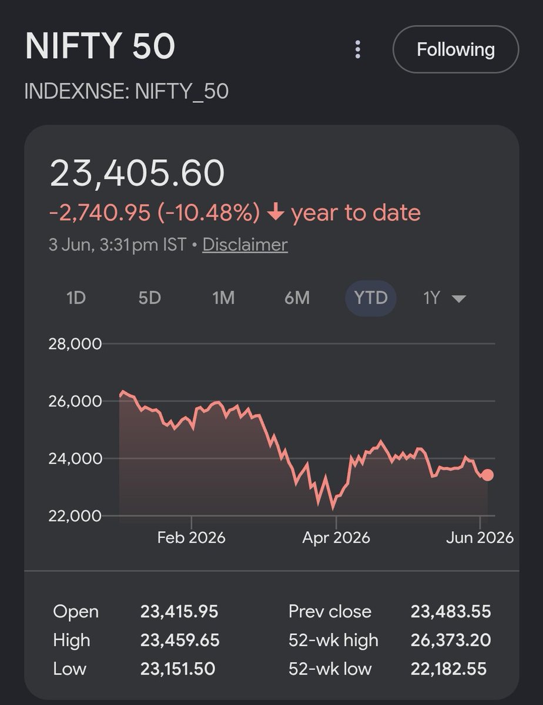The image size is (543, 705).
Task: Toggle the Following button
Action: (x=455, y=49)
